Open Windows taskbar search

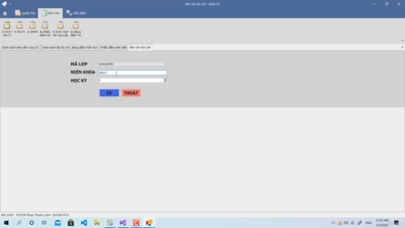point(19,222)
